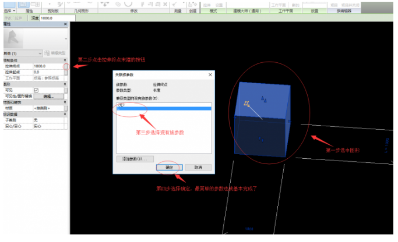This screenshot has width=398, height=242.
Task: Close the 属性 properties palette
Action: (x=65, y=24)
